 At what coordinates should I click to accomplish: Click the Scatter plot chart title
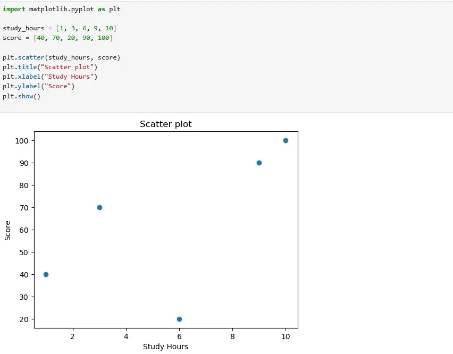coord(165,124)
